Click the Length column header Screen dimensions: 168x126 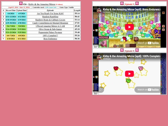tap(77, 10)
